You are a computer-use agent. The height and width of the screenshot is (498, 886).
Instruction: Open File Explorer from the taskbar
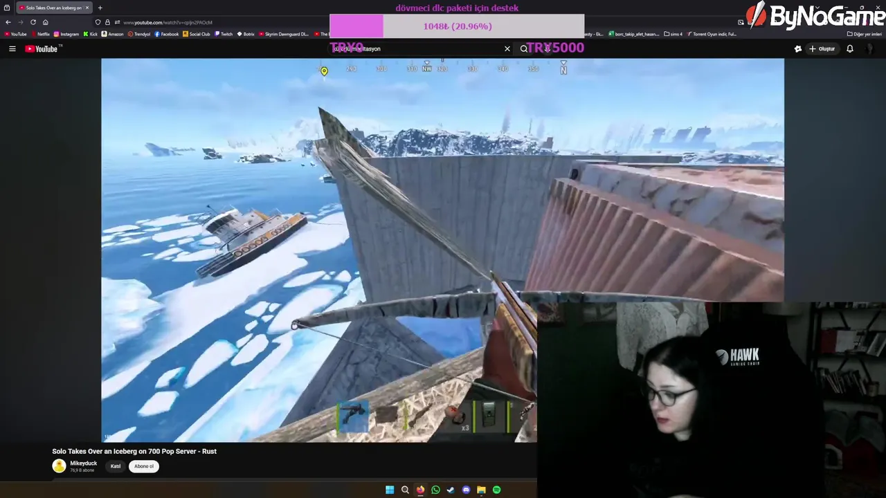[x=481, y=490]
